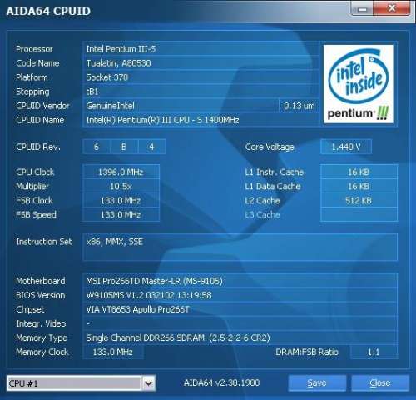This screenshot has height=400, width=416.
Task: Click CPUID Rev. field showing 6
Action: click(x=97, y=147)
